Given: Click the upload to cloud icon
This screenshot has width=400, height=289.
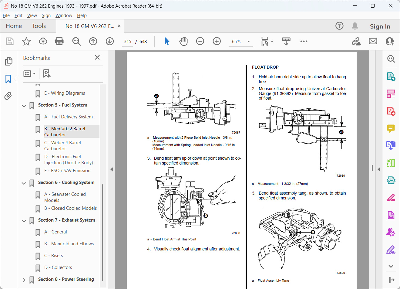Looking at the screenshot, I should tap(43, 41).
